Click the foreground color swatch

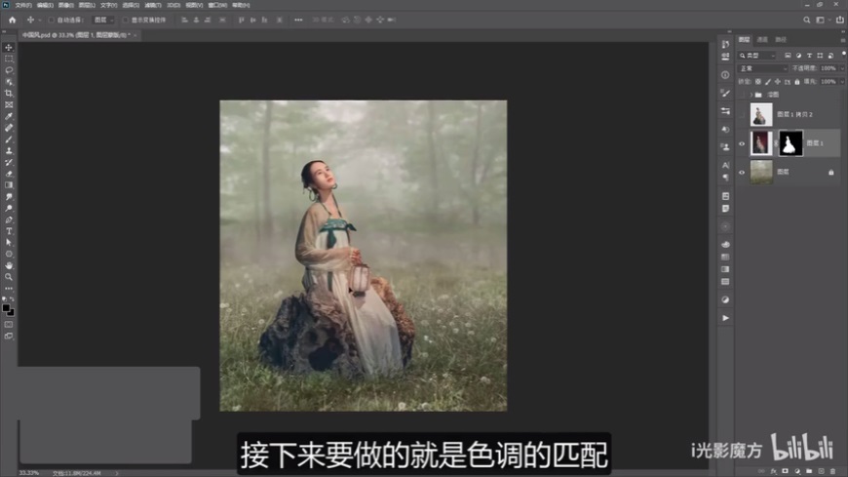6,307
